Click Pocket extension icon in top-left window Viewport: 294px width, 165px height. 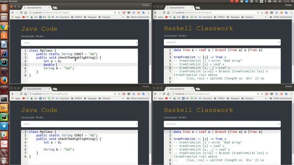click(x=129, y=12)
